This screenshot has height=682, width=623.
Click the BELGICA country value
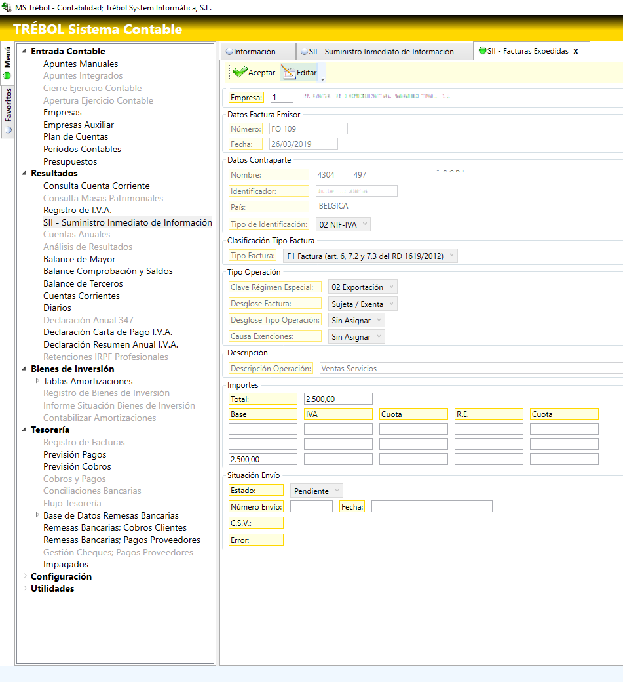click(x=333, y=206)
